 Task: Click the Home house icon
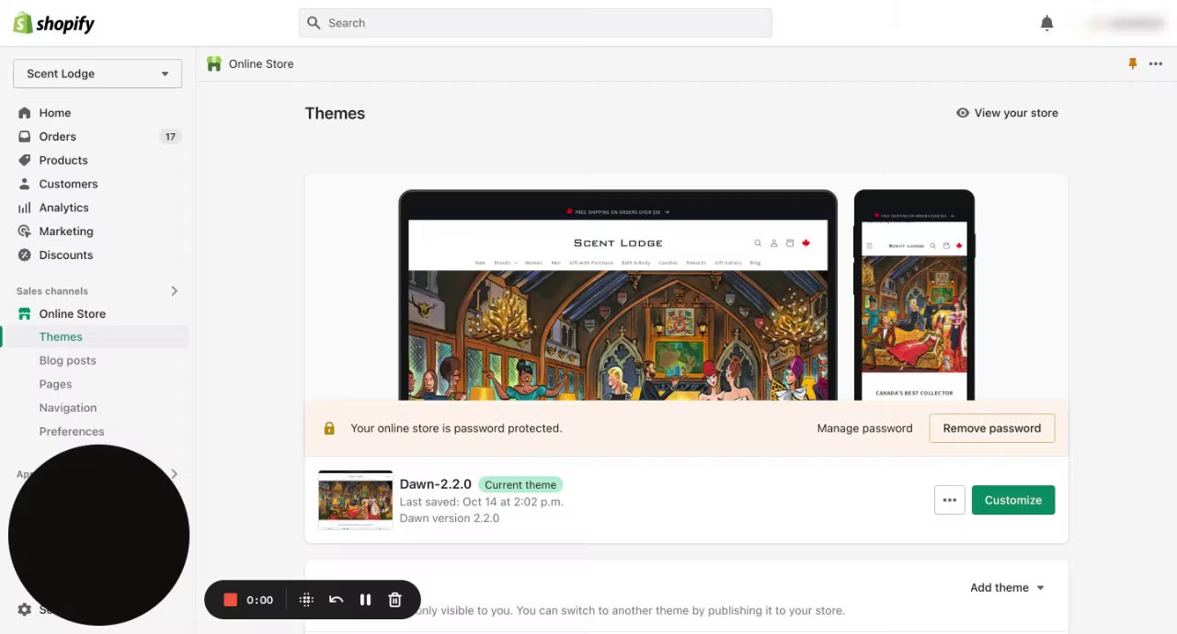tap(24, 113)
